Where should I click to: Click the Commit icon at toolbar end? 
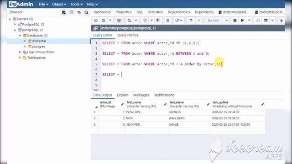[x=281, y=20]
